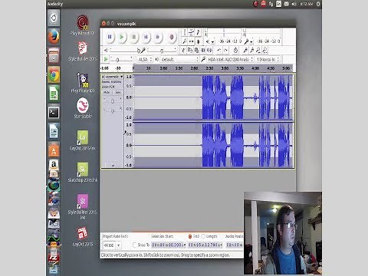Open Terminal from the Ubuntu launcher

click(x=54, y=112)
